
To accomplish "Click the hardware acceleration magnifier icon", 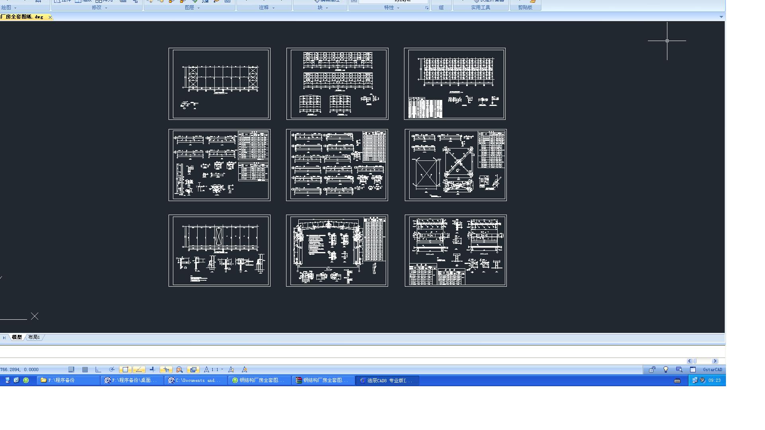I will (679, 369).
